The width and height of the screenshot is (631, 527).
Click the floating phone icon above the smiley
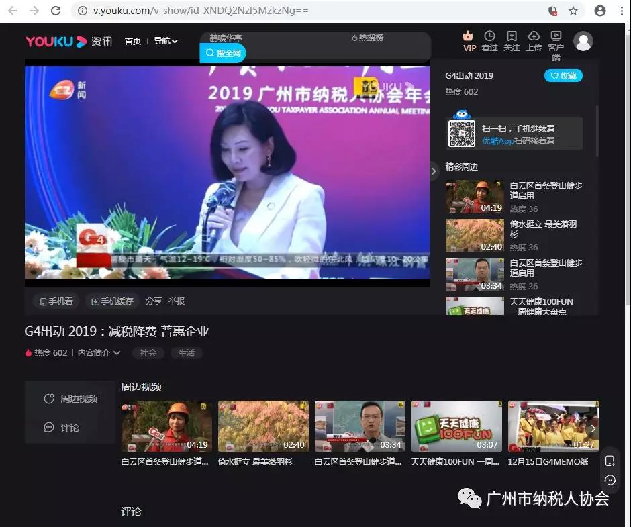click(x=610, y=461)
